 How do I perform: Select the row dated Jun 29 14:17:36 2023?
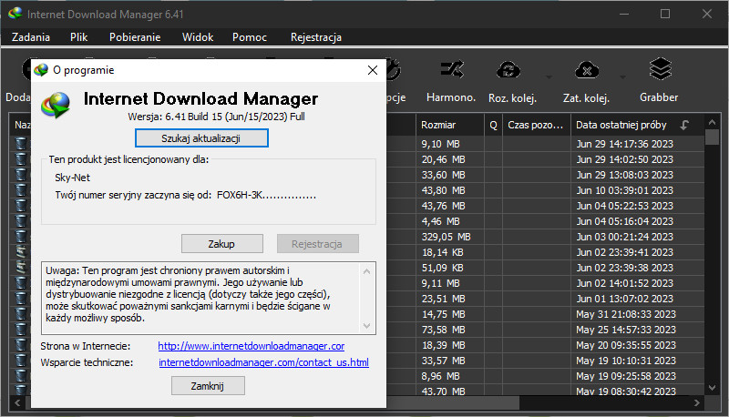pos(357,144)
